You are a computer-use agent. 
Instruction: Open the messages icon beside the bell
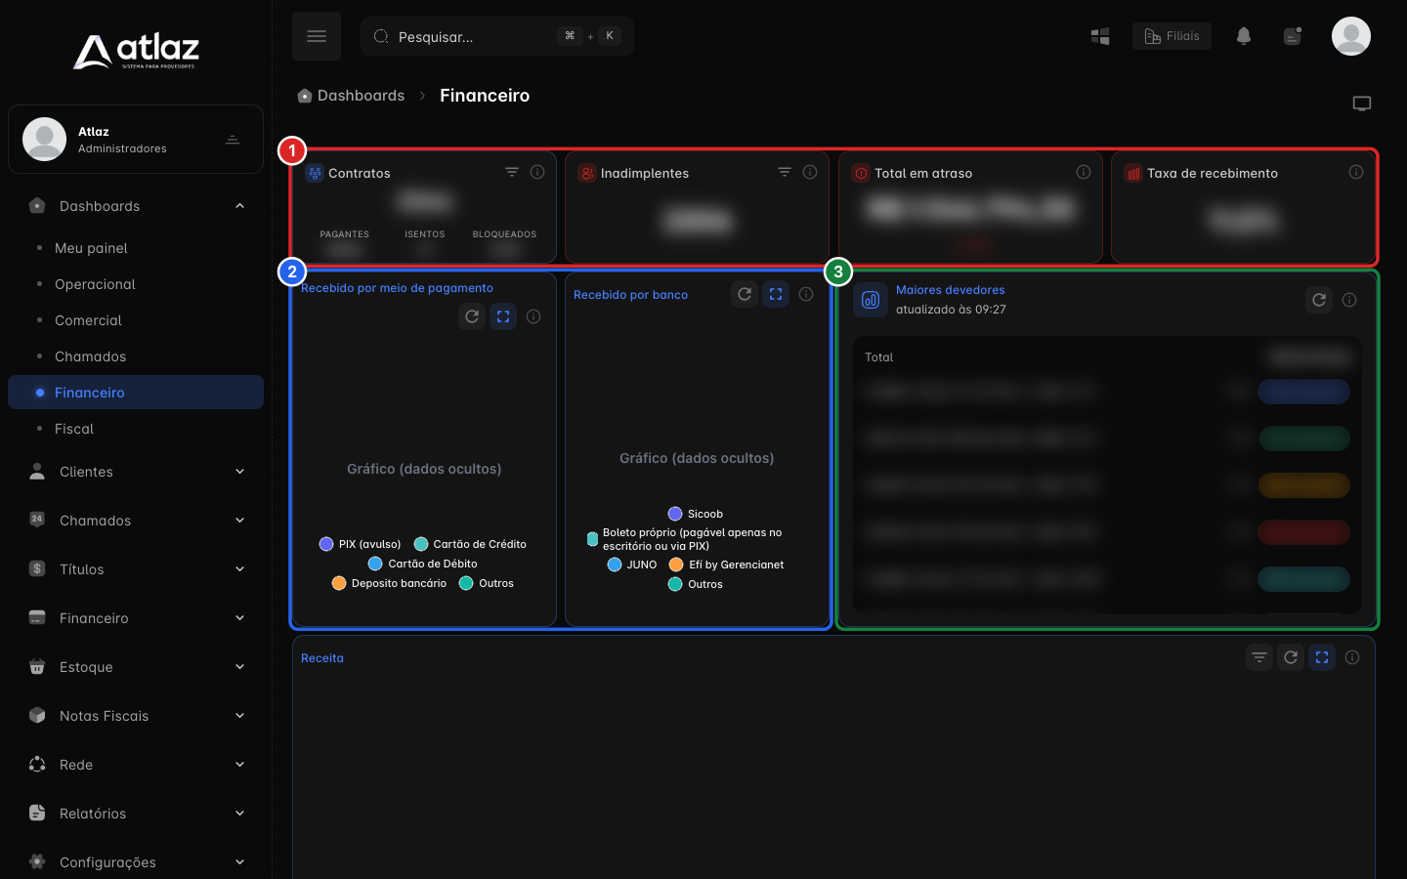pyautogui.click(x=1293, y=36)
